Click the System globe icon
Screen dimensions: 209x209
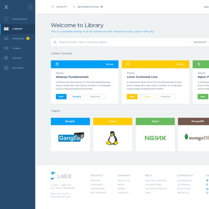[6, 58]
